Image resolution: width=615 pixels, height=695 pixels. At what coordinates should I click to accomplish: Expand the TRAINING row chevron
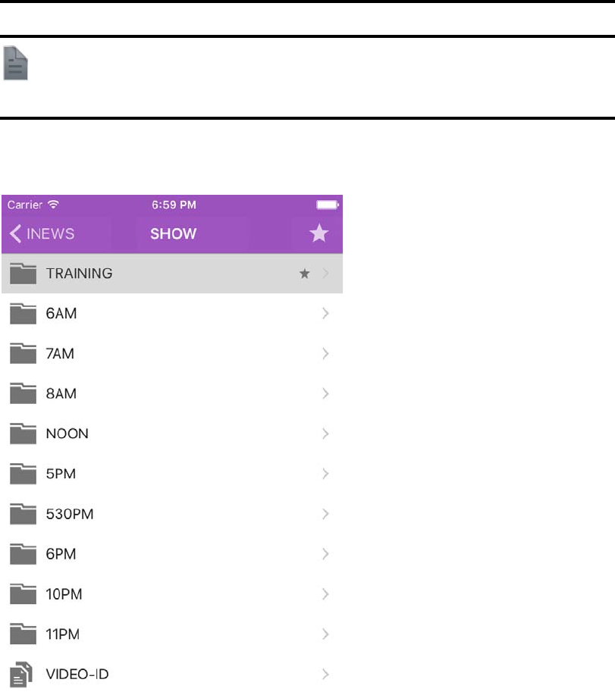[x=326, y=274]
